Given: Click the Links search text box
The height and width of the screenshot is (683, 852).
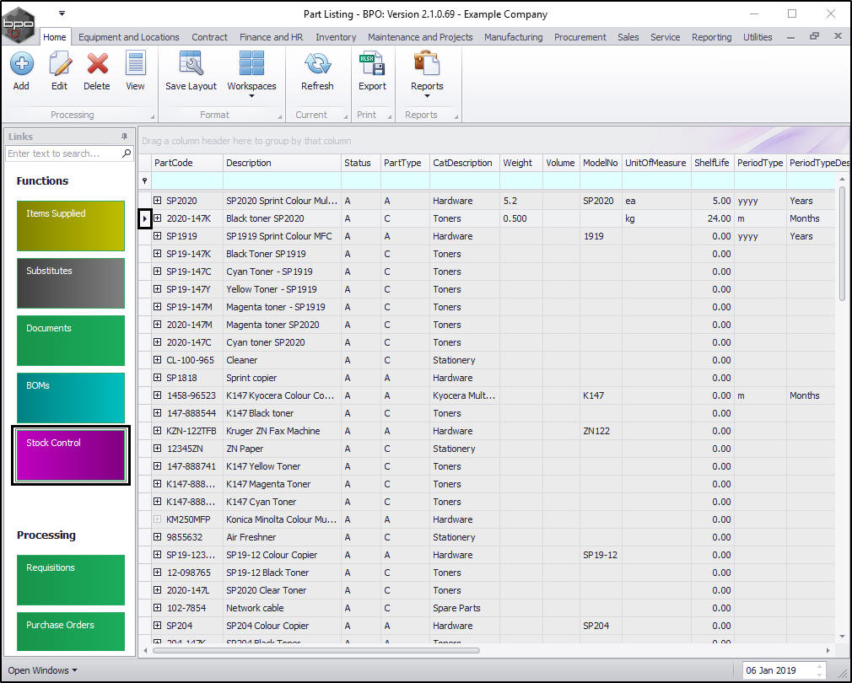Looking at the screenshot, I should [x=63, y=153].
